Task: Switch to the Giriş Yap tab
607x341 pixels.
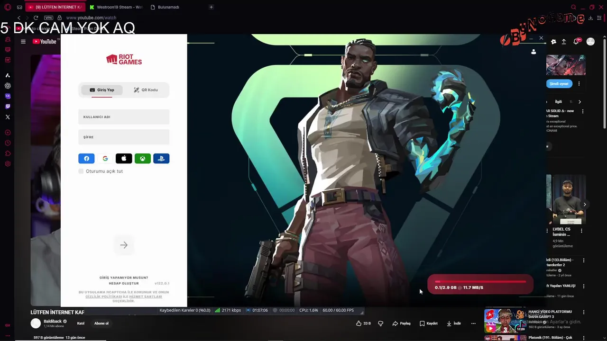Action: click(102, 90)
